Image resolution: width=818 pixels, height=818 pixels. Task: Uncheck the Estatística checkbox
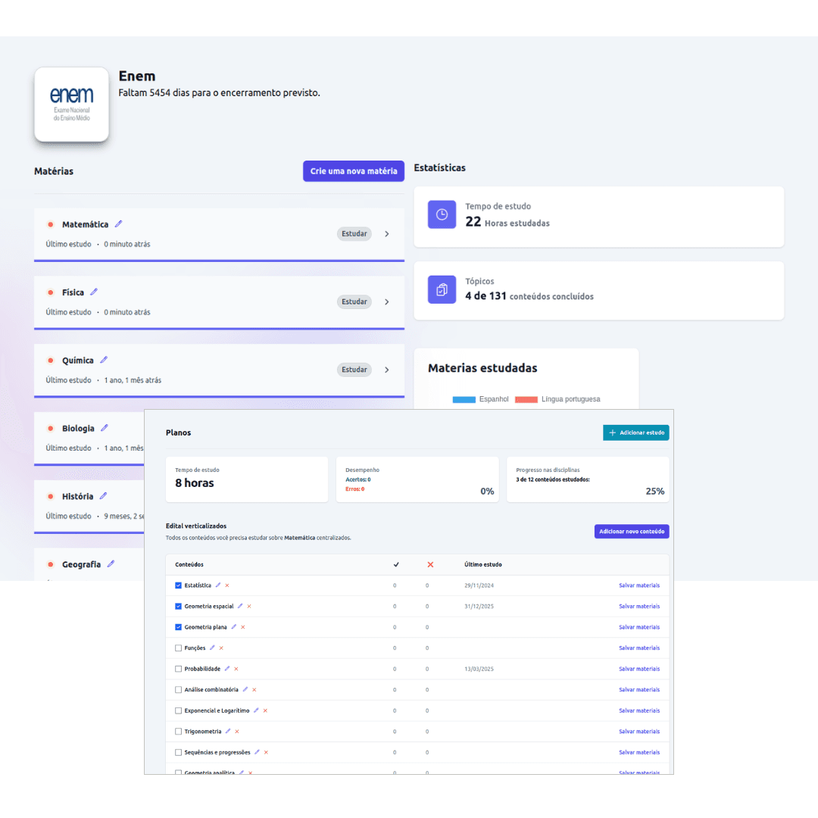[x=179, y=585]
